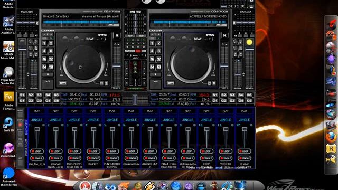Click SYNC on the left deck

point(102,35)
